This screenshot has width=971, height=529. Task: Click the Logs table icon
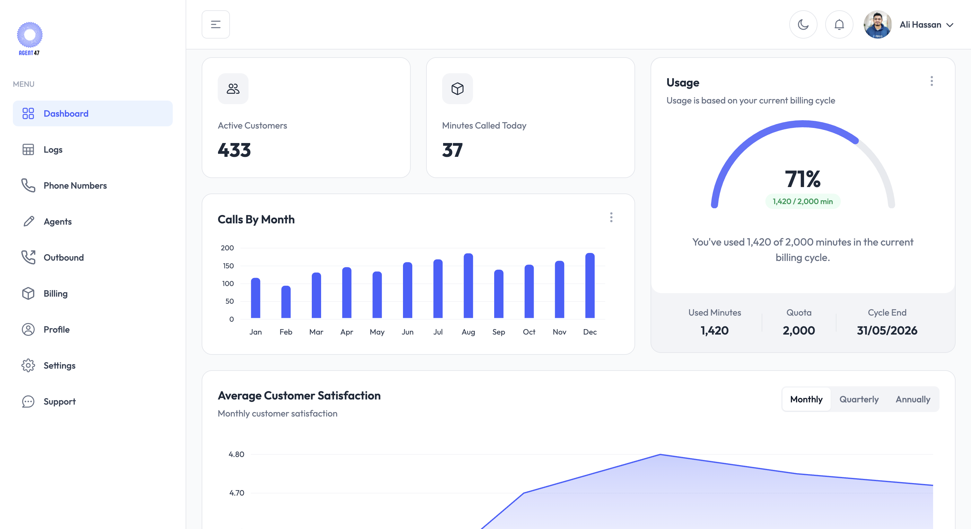(x=28, y=149)
